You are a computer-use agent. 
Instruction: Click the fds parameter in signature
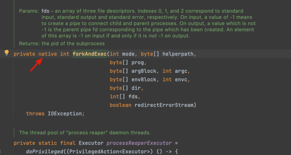click(133, 97)
